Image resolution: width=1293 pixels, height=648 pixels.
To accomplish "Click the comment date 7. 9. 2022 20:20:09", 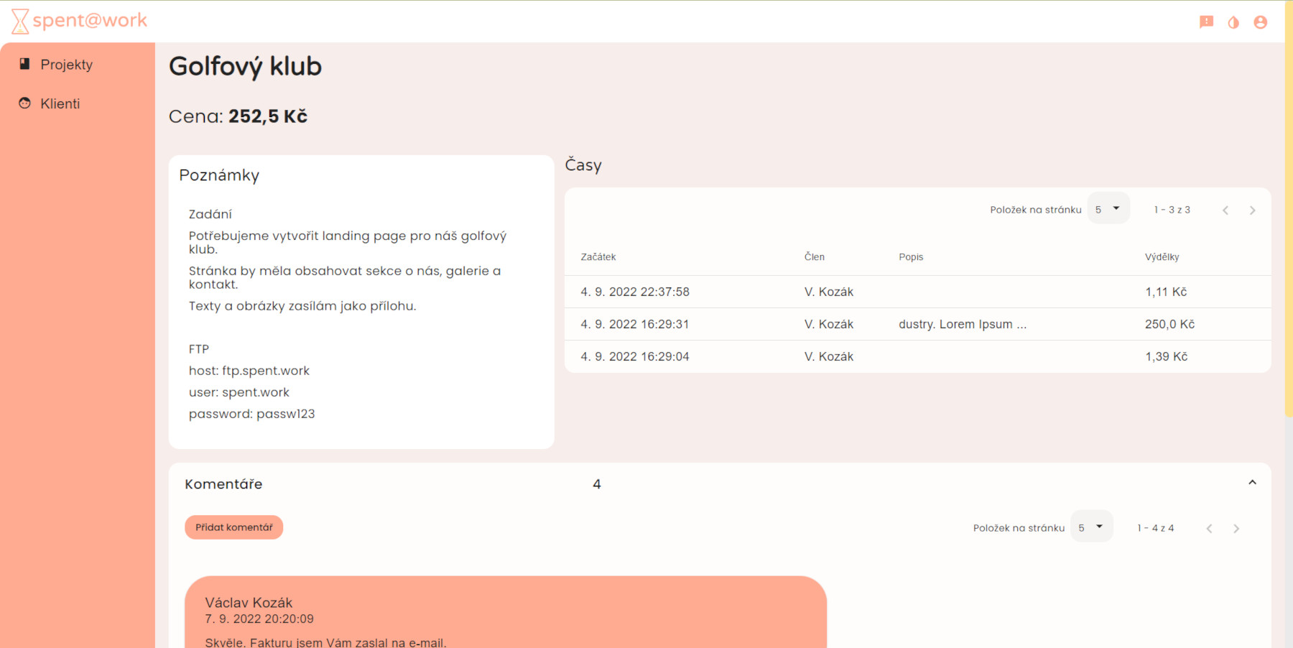I will 259,619.
